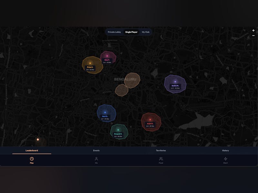The height and width of the screenshot is (193, 258).
Task: Switch to Single Player mode
Action: click(131, 32)
